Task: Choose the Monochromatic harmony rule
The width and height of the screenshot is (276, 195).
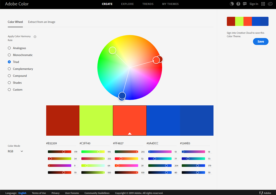Action: 9,55
